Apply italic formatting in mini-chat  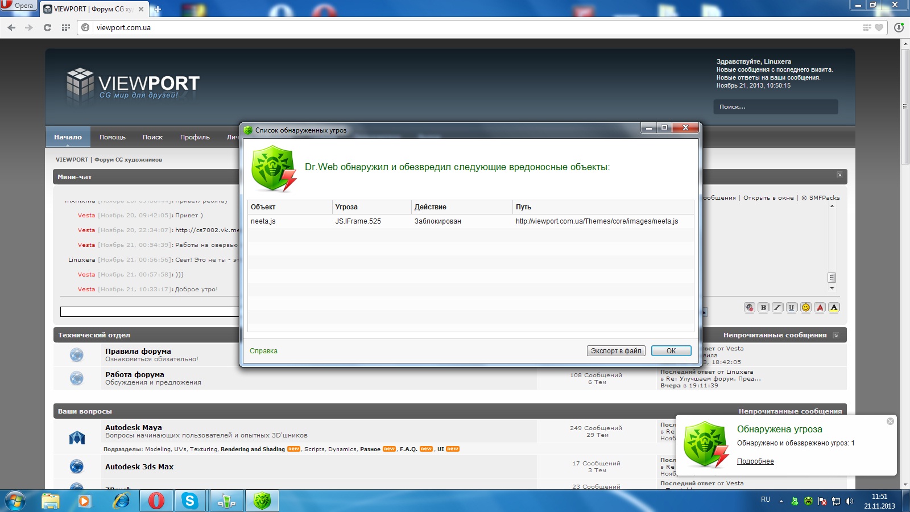(777, 308)
